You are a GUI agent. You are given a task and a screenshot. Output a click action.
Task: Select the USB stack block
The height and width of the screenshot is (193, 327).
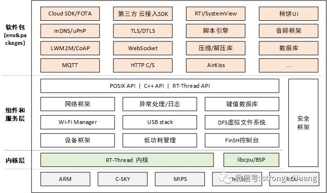[160, 122]
